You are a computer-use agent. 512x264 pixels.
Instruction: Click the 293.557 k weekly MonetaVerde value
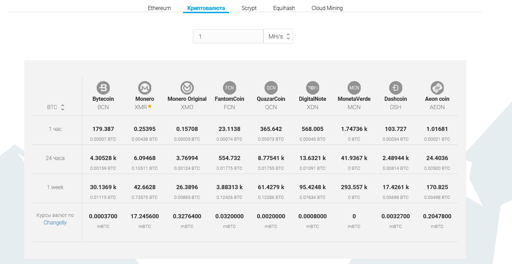click(x=354, y=187)
